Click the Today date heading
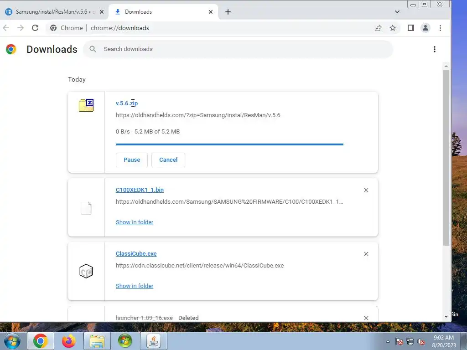The height and width of the screenshot is (350, 467). click(77, 79)
